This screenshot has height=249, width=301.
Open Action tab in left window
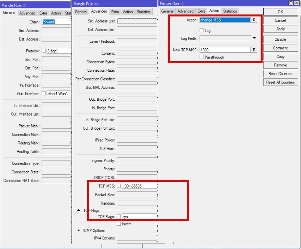tap(56, 13)
